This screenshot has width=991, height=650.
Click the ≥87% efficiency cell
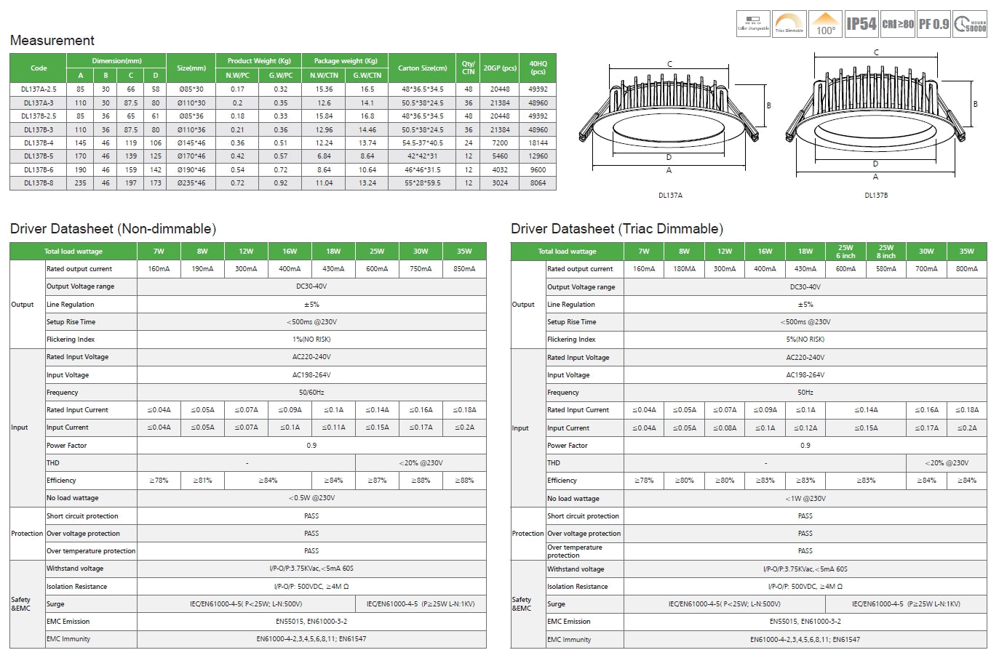377,481
